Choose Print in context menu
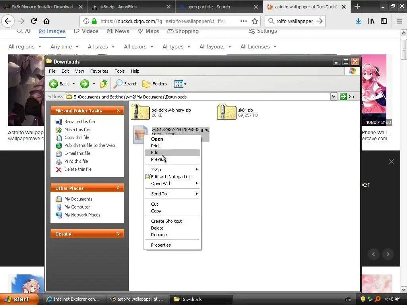407x305 pixels. [172, 146]
